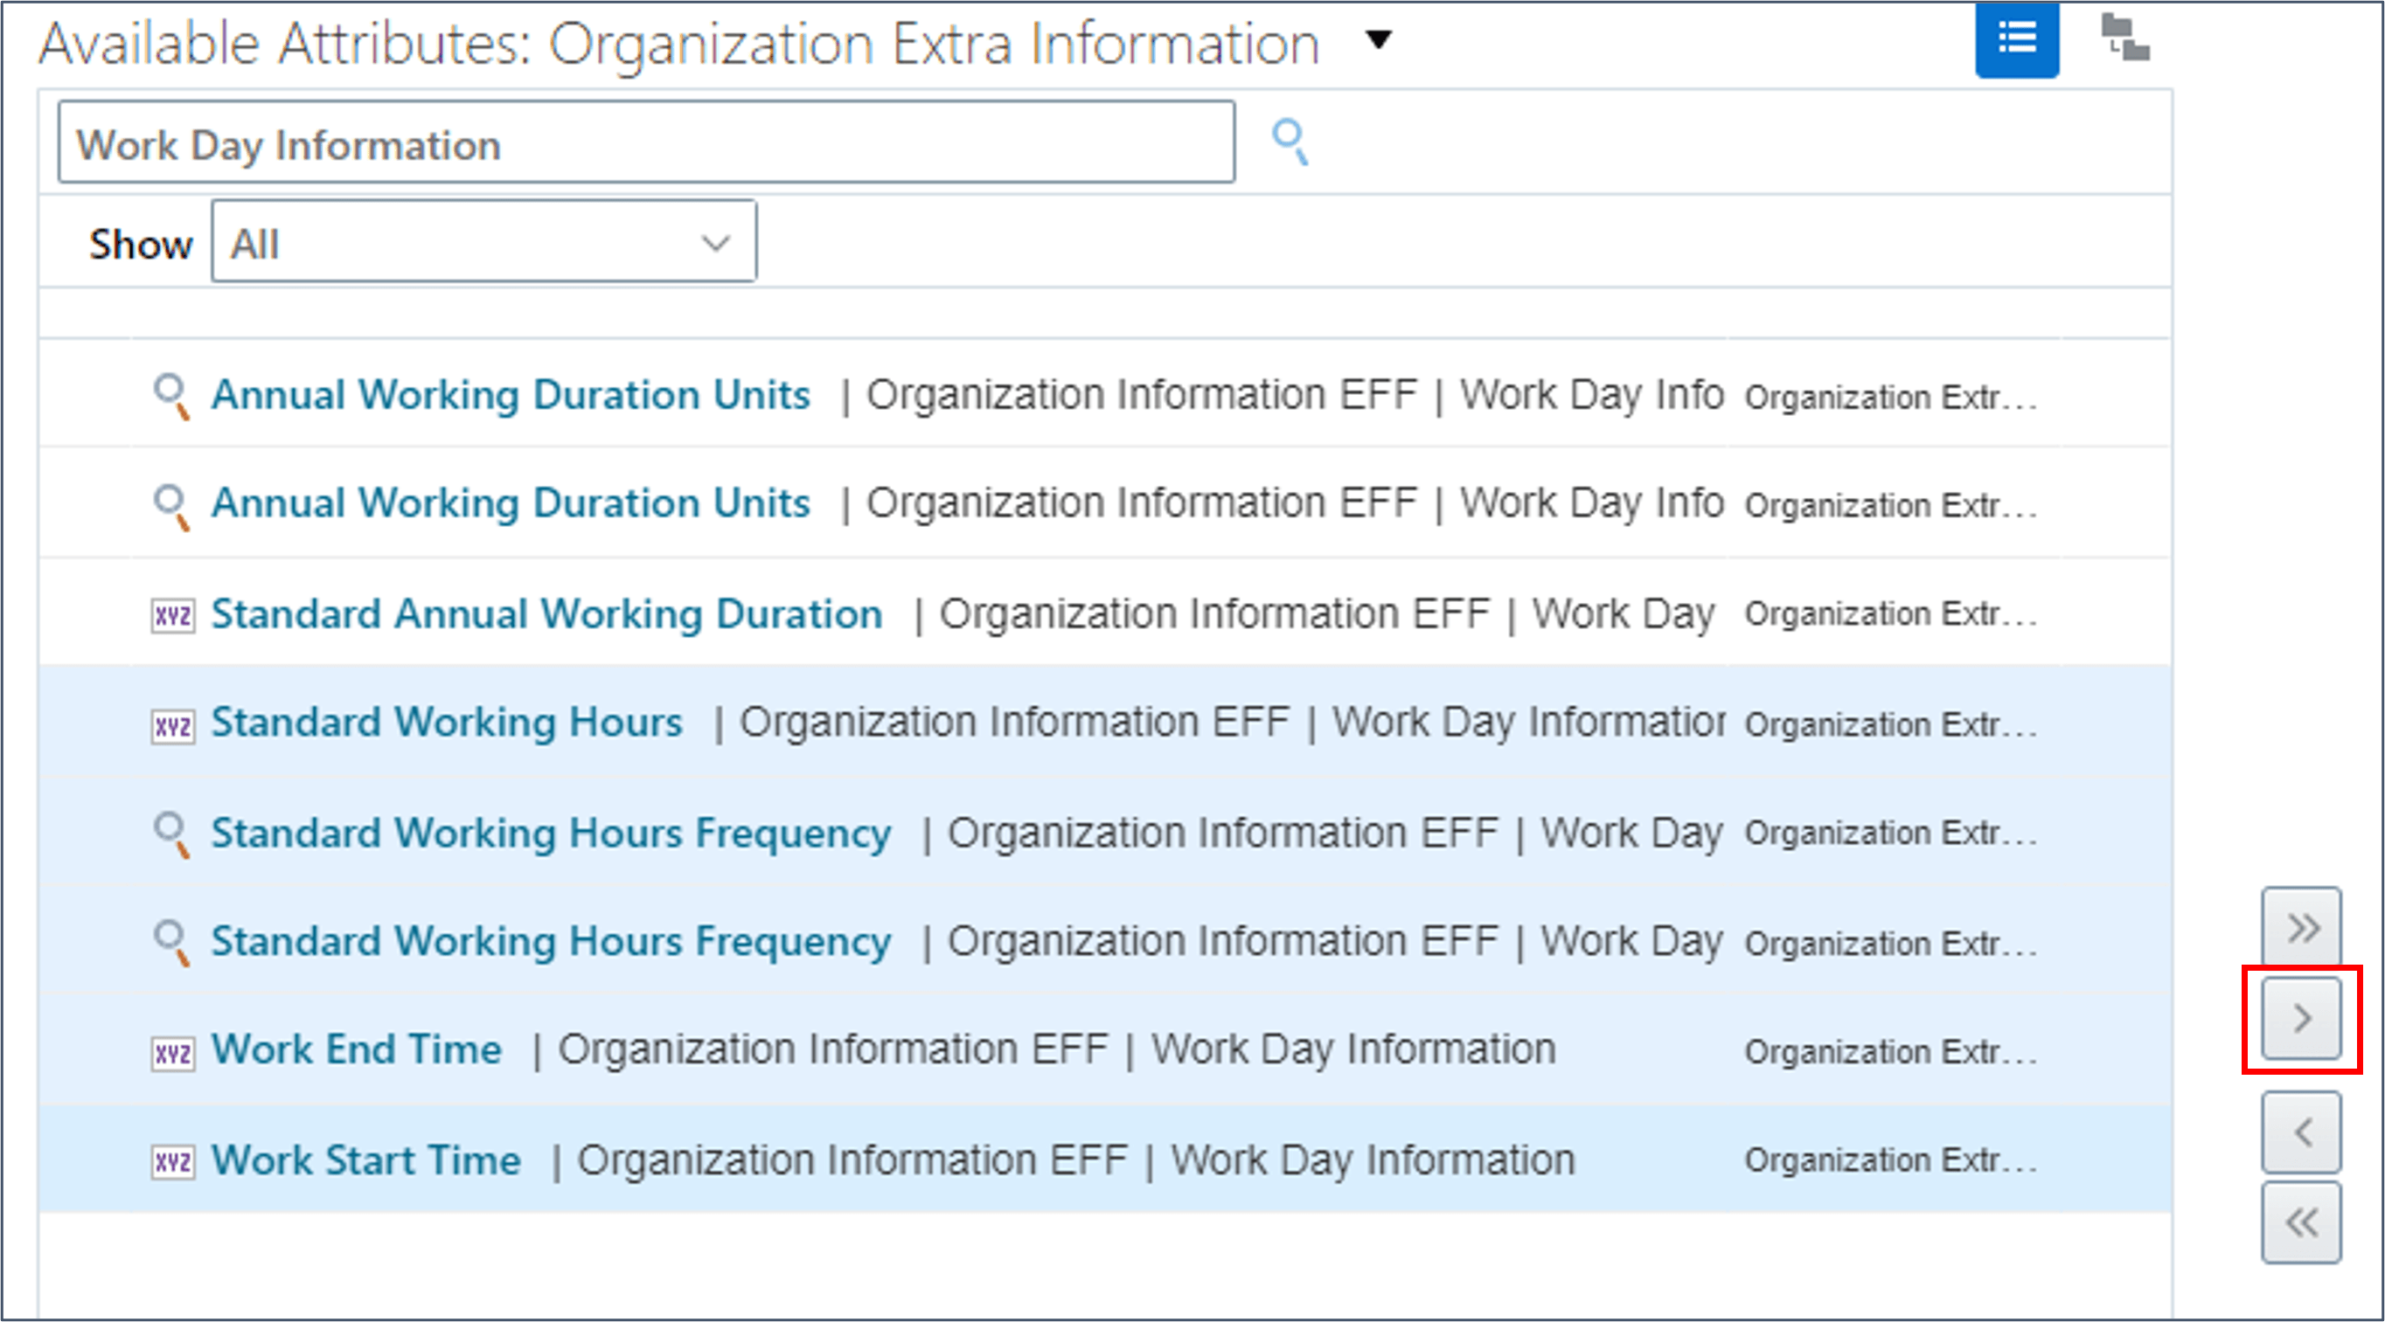This screenshot has height=1322, width=2385.
Task: Click inside the Work Day Information search field
Action: [x=645, y=142]
